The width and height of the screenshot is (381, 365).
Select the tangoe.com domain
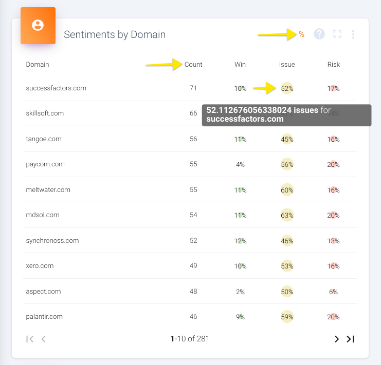pyautogui.click(x=44, y=139)
